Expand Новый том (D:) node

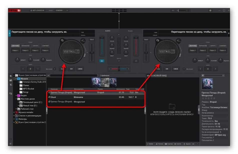click(18, 105)
